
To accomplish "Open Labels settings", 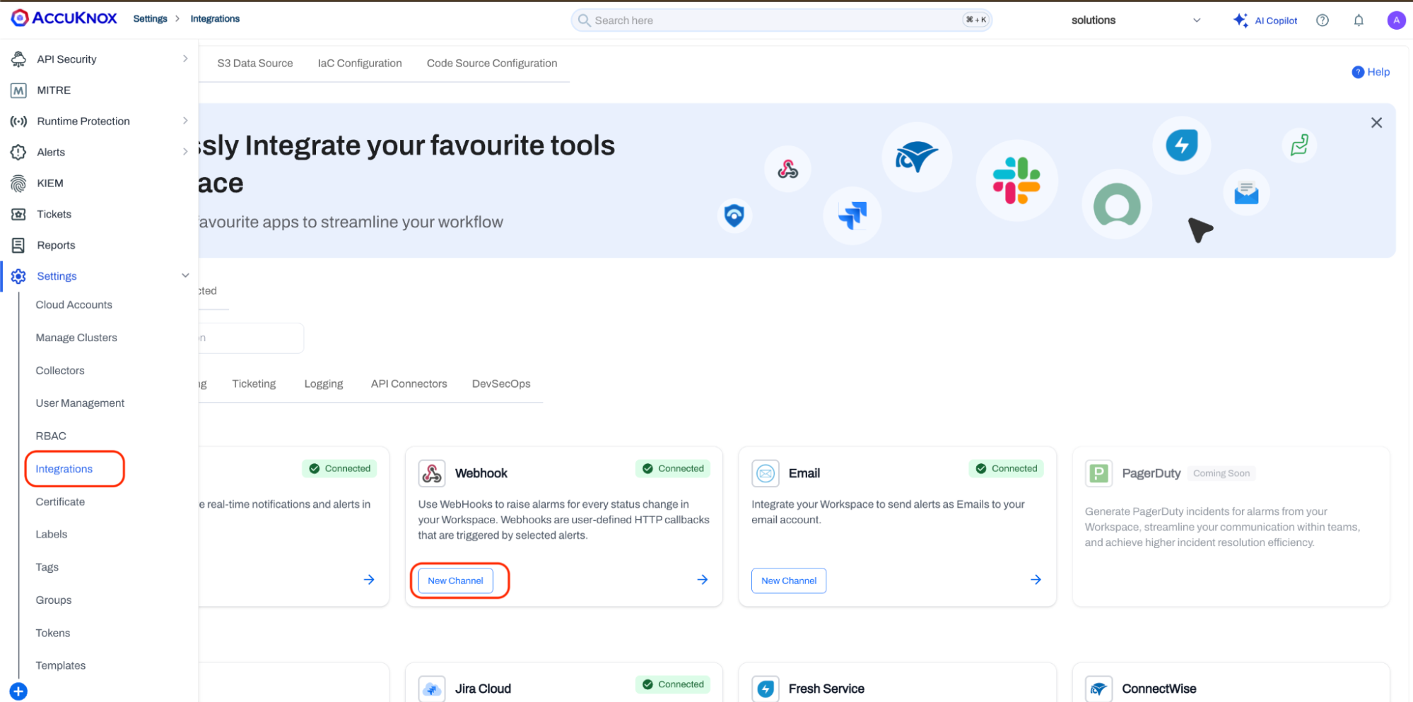I will click(52, 535).
